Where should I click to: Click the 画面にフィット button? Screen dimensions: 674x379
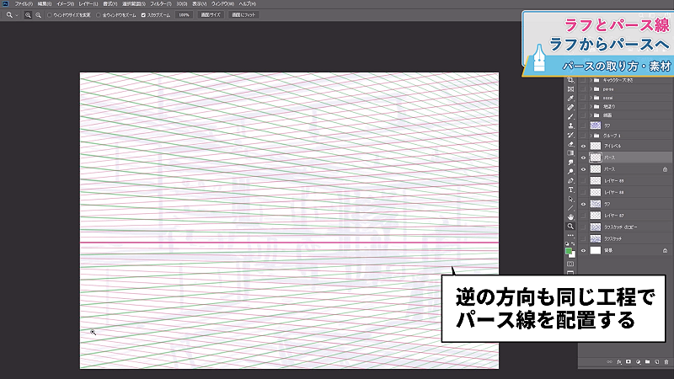point(243,15)
